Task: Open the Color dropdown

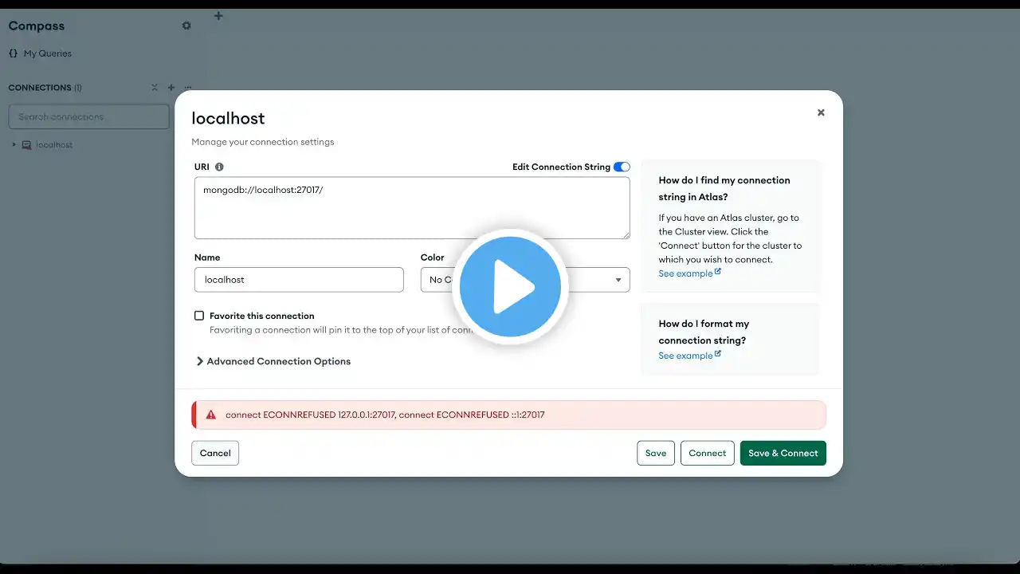Action: [x=525, y=280]
